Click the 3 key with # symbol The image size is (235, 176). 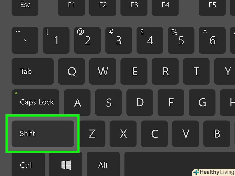pos(118,40)
